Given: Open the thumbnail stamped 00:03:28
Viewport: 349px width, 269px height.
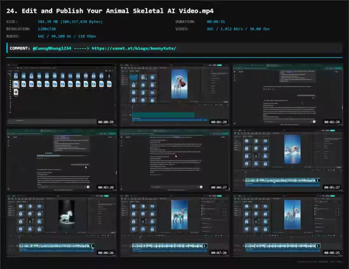Looking at the screenshot, I should (x=62, y=160).
